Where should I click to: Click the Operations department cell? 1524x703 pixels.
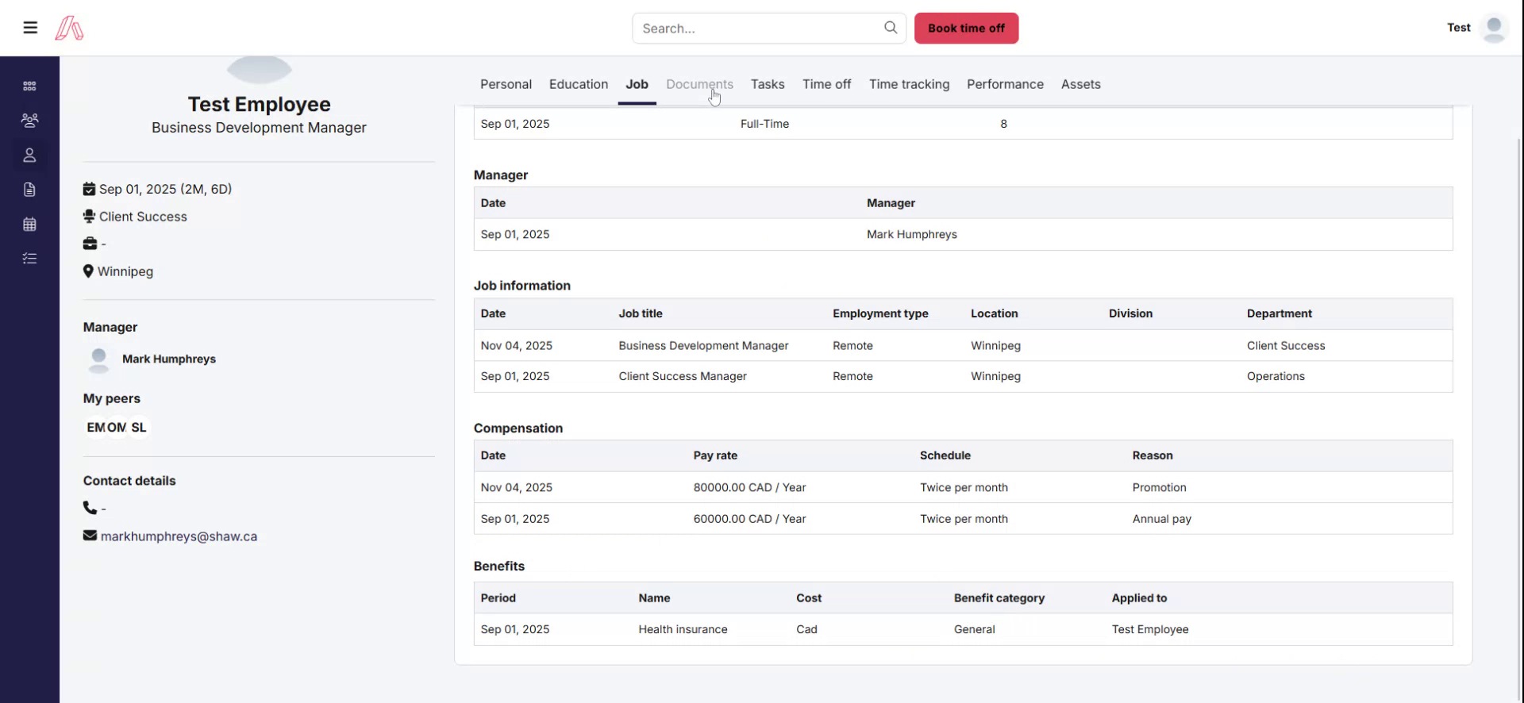tap(1276, 377)
